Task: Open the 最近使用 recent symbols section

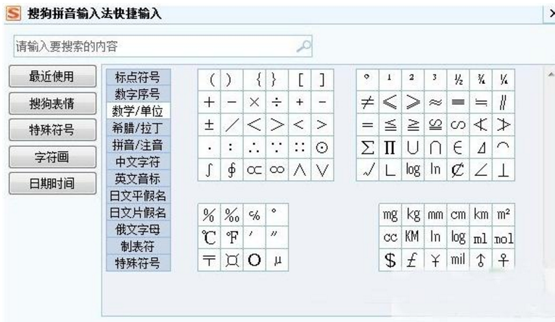Action: (x=52, y=76)
